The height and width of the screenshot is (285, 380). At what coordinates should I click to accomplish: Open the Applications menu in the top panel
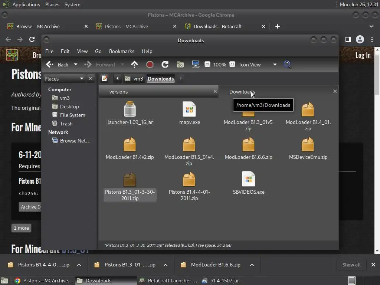(x=26, y=4)
